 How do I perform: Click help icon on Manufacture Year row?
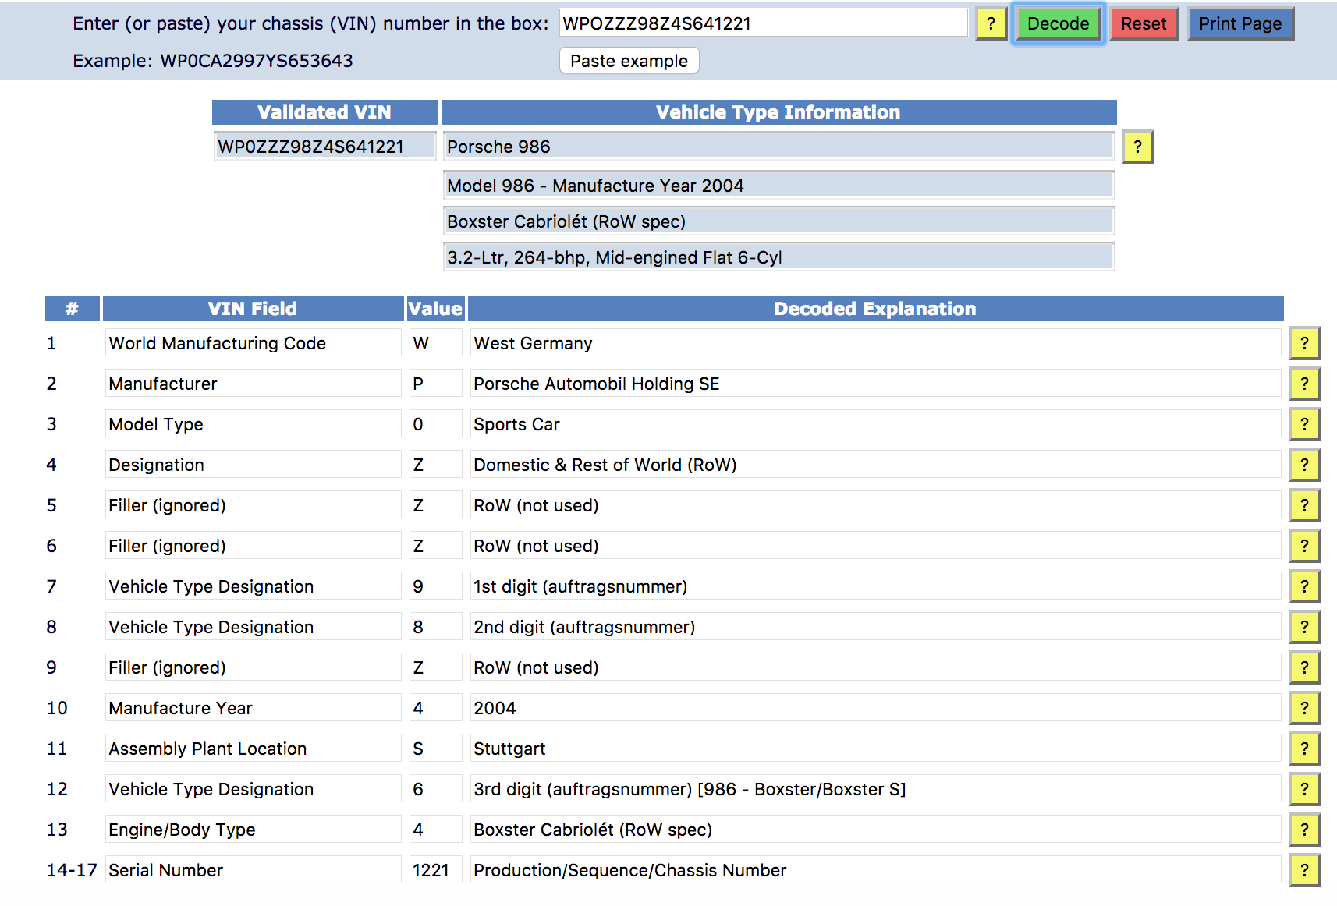coord(1303,708)
